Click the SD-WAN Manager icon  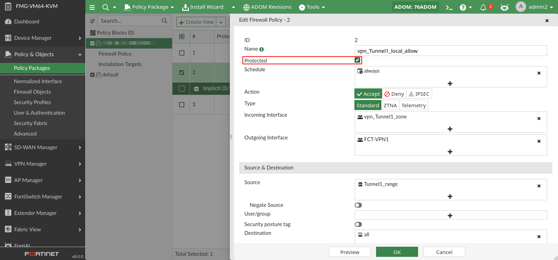8,147
